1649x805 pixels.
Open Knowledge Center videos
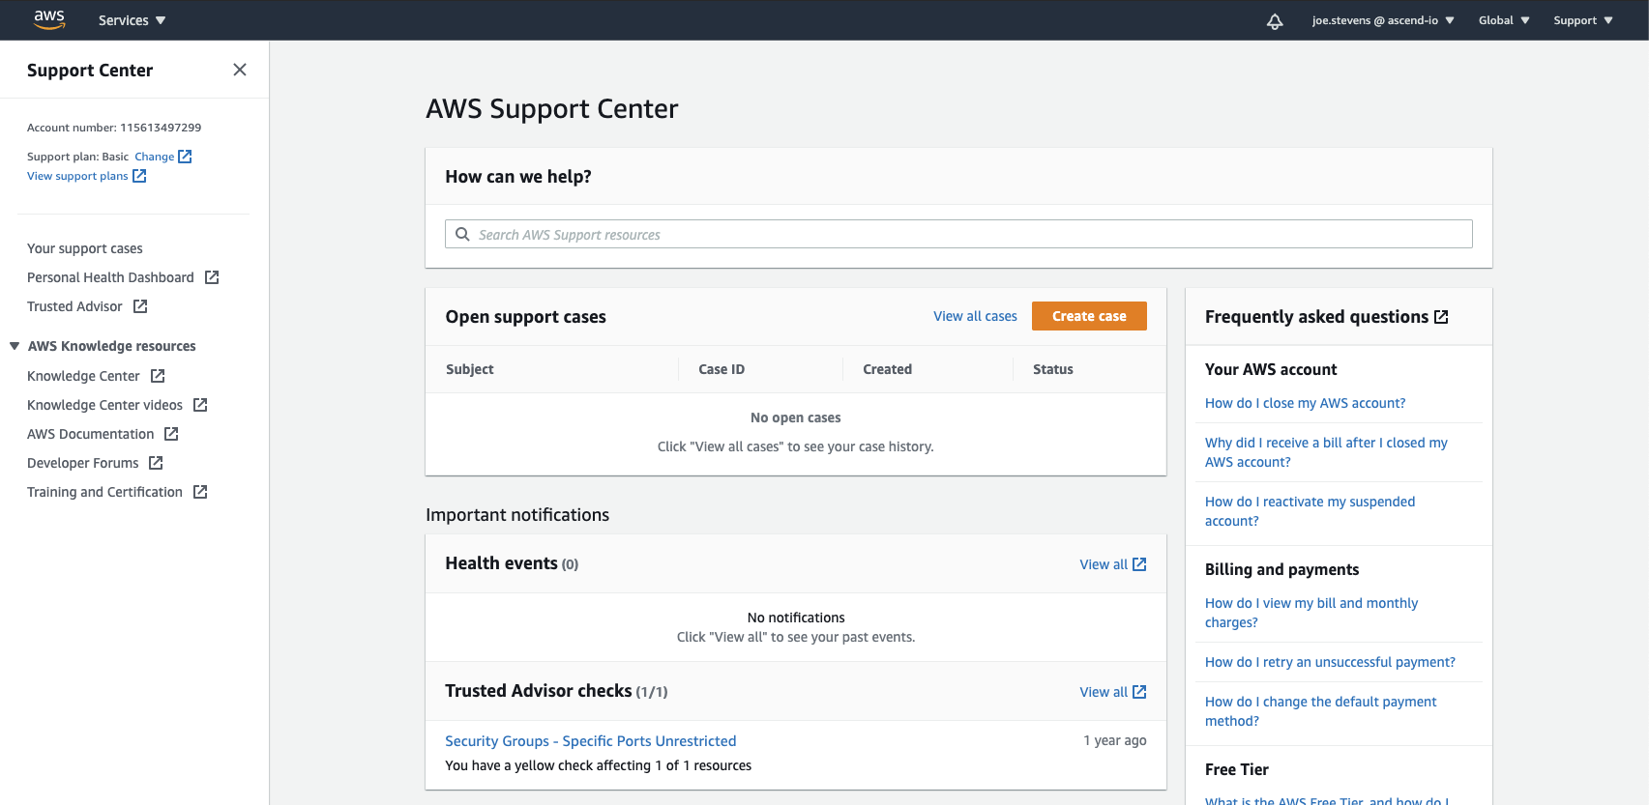[x=104, y=405]
